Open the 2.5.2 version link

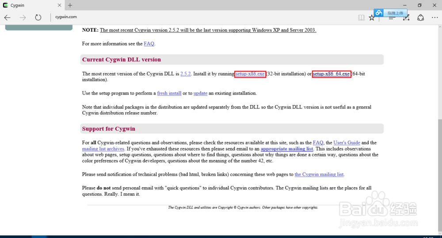[x=186, y=74]
